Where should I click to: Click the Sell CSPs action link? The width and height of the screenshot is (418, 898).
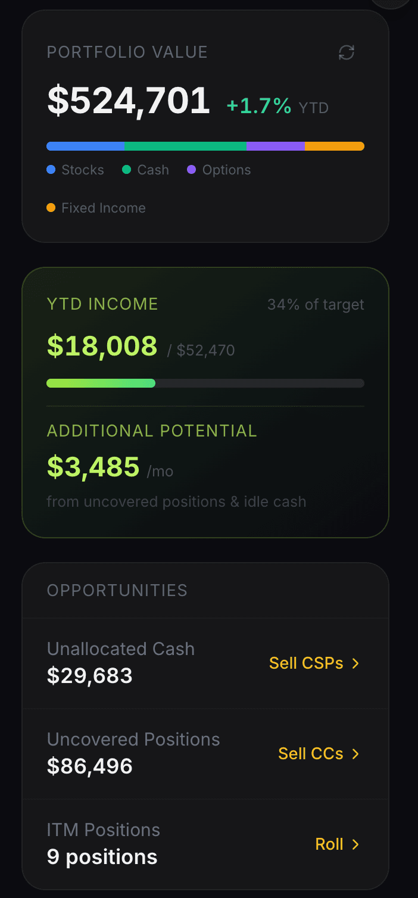tap(307, 663)
